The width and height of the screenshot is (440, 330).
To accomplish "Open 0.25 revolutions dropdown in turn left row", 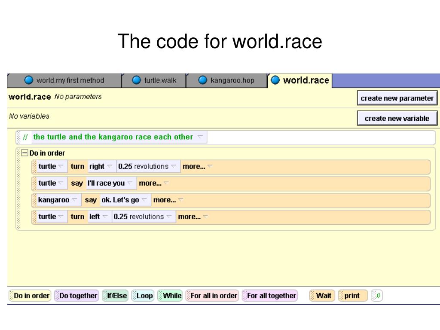I will [x=143, y=217].
